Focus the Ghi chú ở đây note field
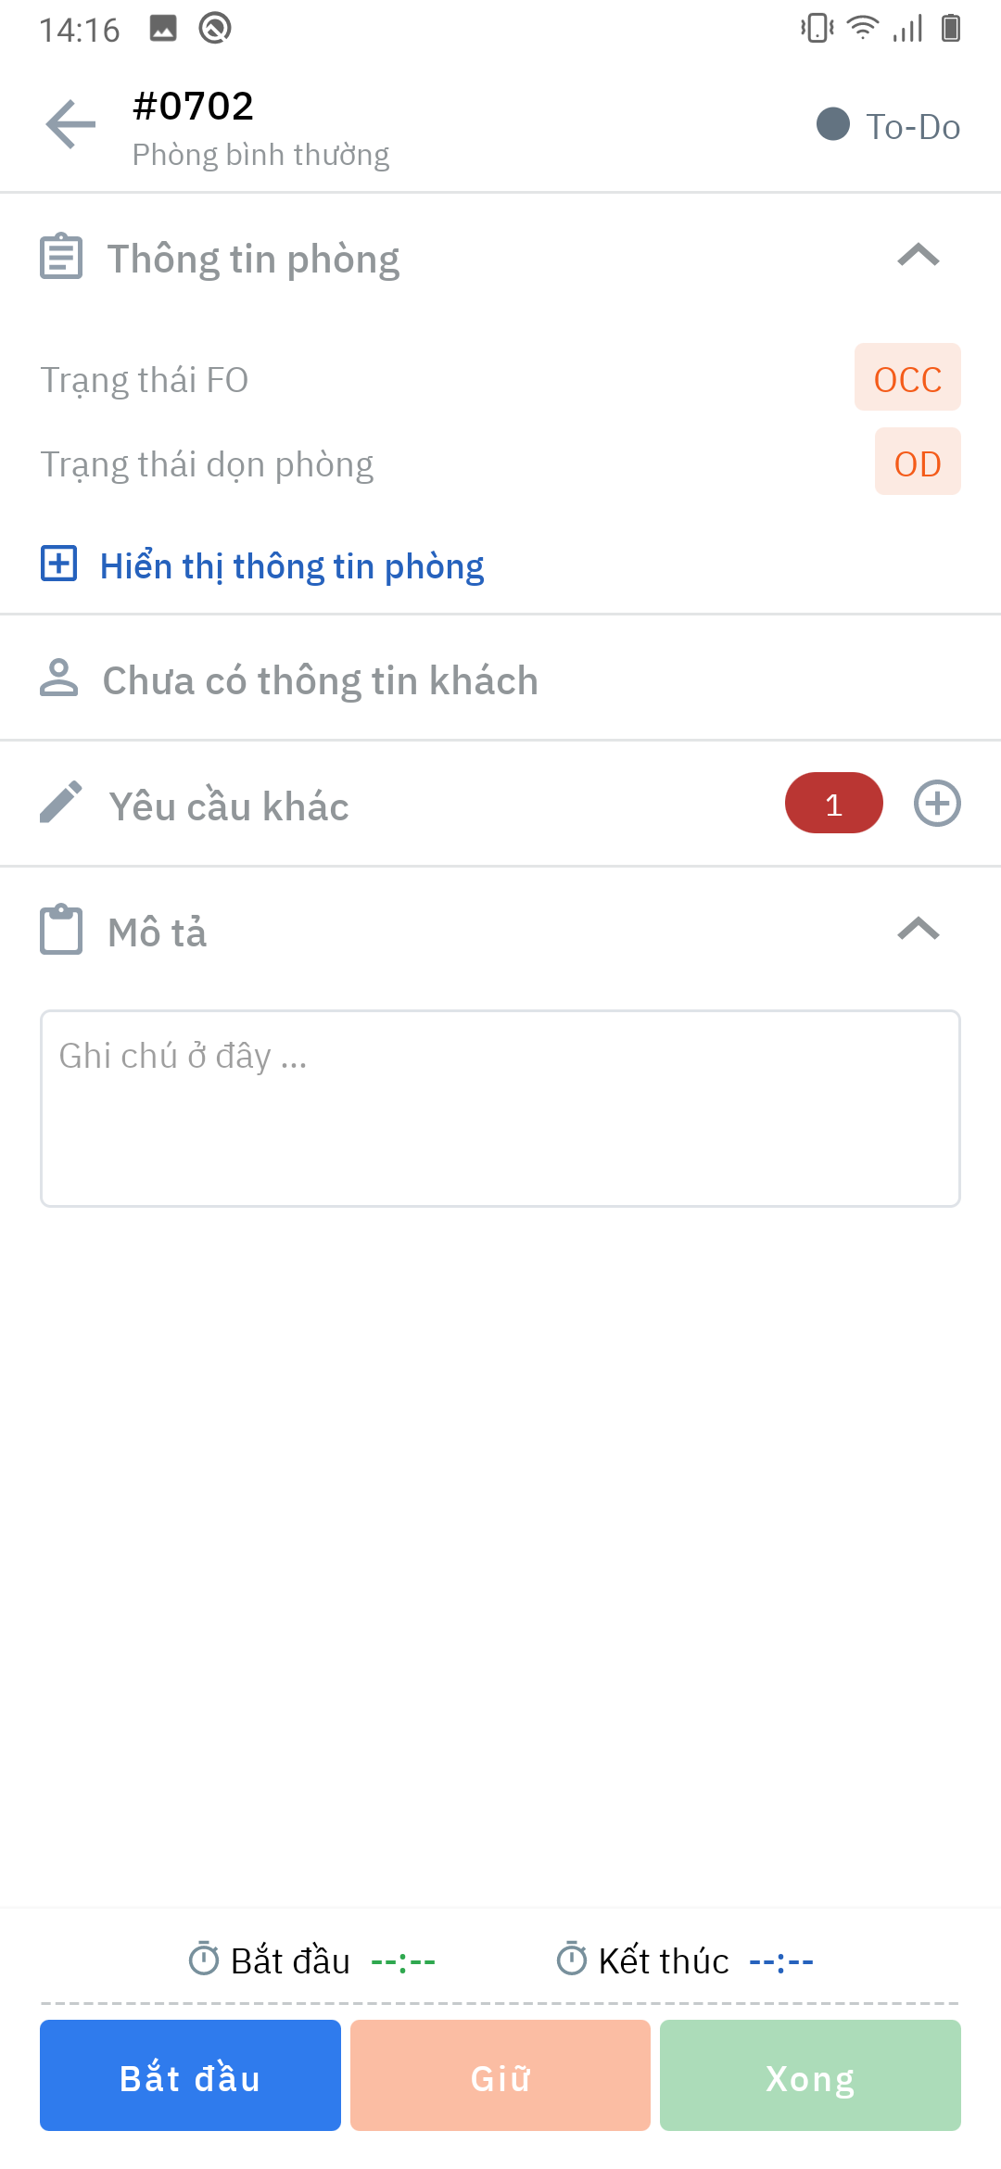The image size is (1001, 2169). tap(500, 1109)
